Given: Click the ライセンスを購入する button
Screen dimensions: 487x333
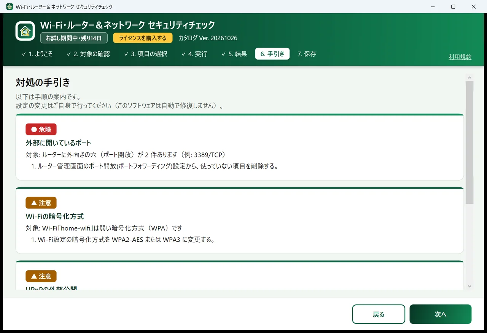Looking at the screenshot, I should point(143,38).
